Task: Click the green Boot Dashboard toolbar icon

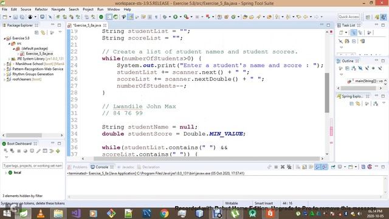Action: click(102, 17)
